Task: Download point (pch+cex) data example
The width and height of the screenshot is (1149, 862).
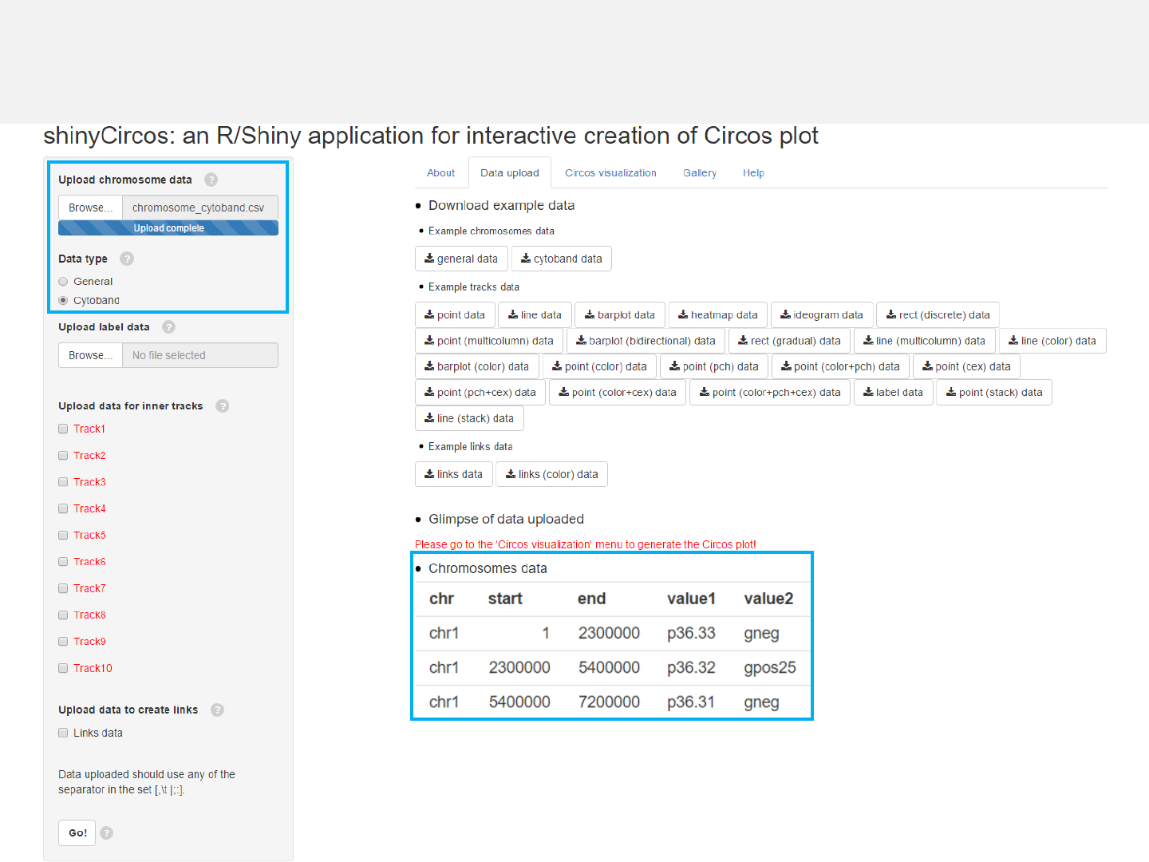Action: (x=480, y=392)
